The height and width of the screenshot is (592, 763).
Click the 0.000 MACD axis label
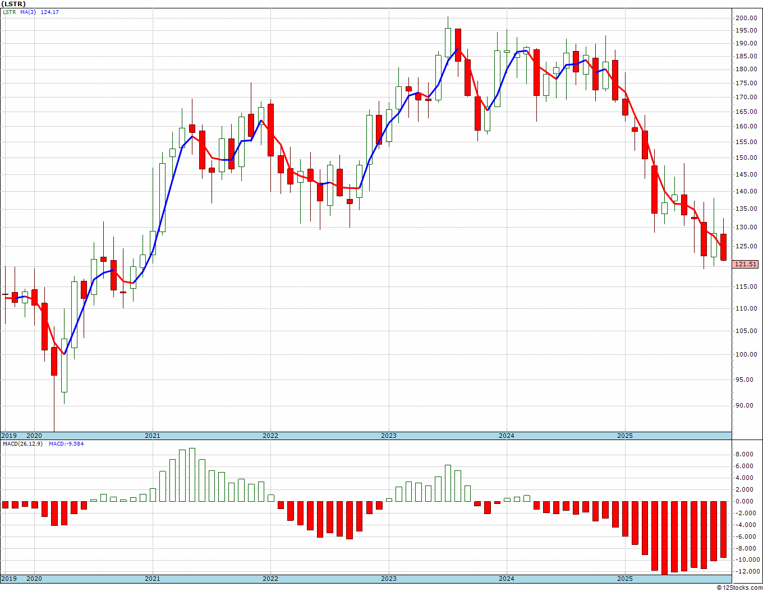tap(746, 502)
